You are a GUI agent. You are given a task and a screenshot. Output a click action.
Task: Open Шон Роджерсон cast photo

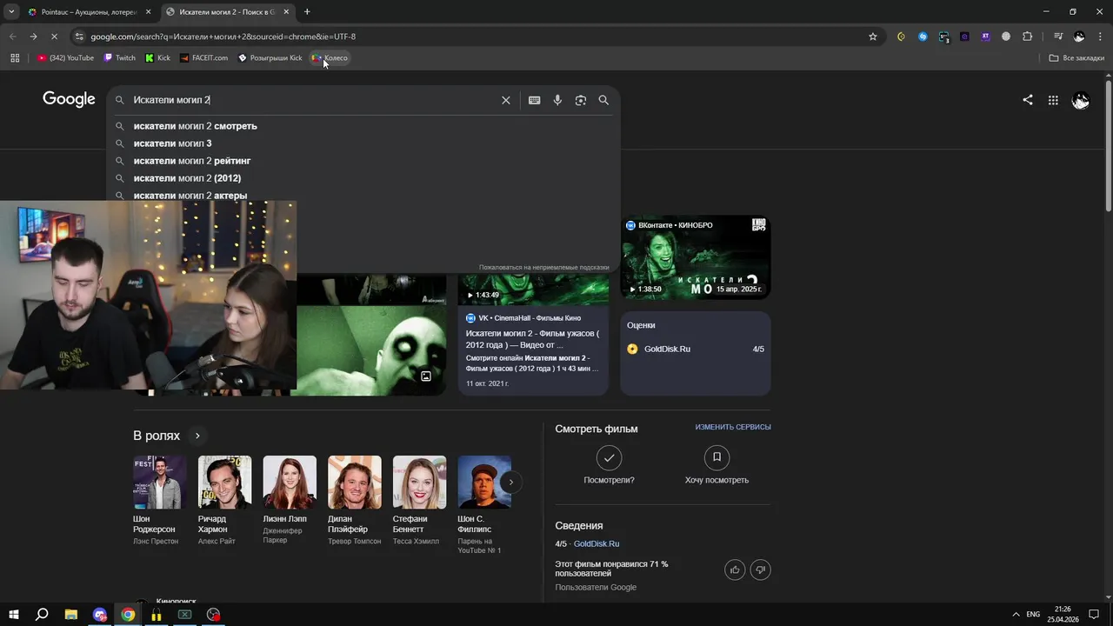tap(160, 482)
